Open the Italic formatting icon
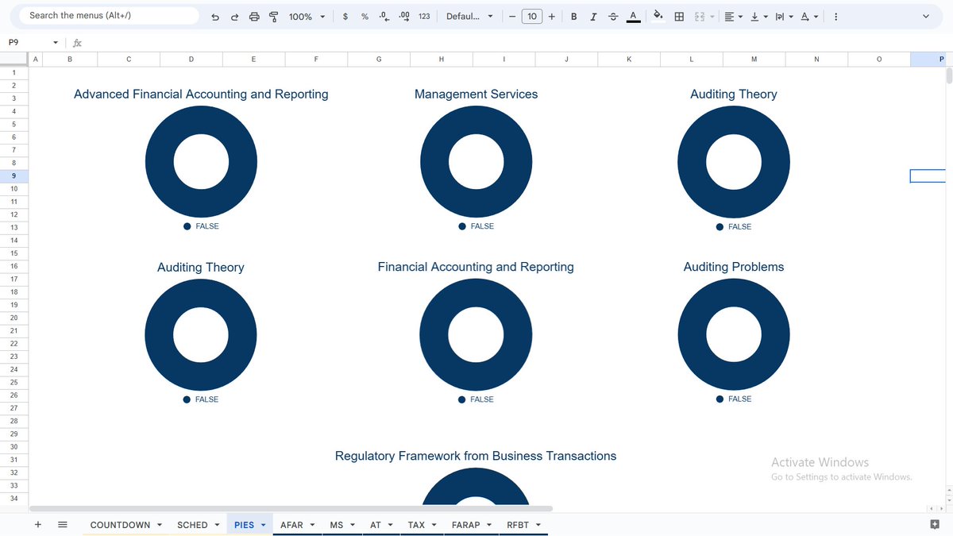 [x=593, y=16]
